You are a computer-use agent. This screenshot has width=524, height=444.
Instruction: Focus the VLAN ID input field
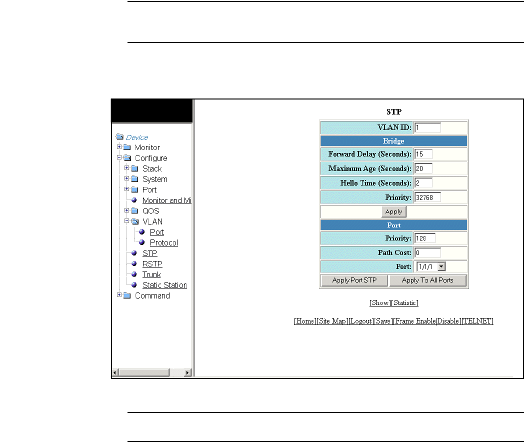(427, 127)
